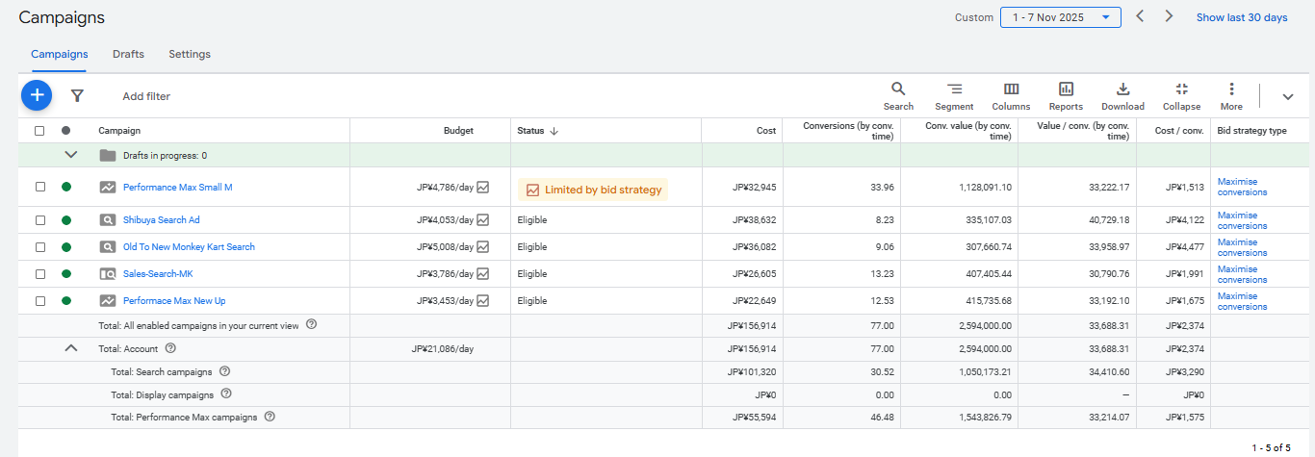1315x457 pixels.
Task: Click the Download icon
Action: (x=1122, y=95)
